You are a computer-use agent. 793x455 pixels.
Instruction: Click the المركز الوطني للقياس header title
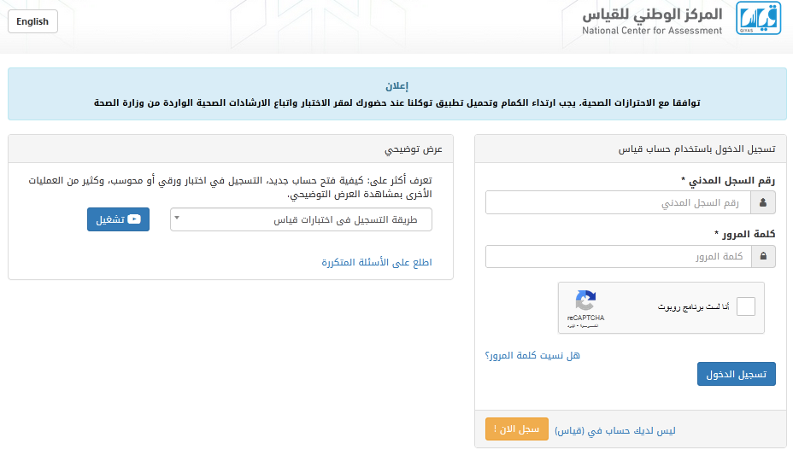pyautogui.click(x=652, y=15)
